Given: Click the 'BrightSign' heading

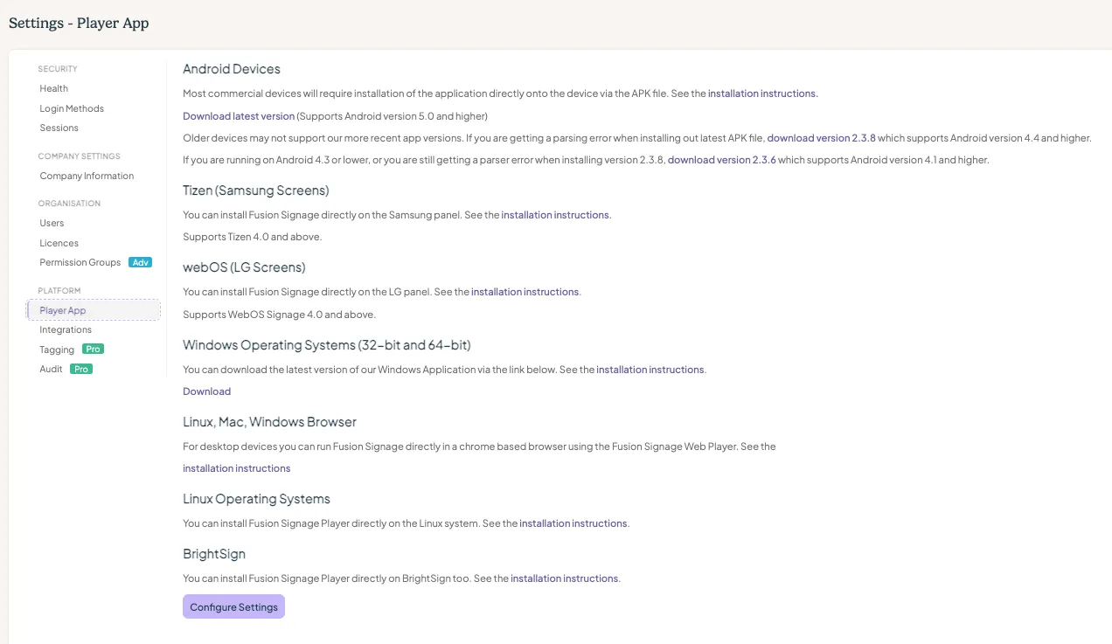Looking at the screenshot, I should coord(214,554).
